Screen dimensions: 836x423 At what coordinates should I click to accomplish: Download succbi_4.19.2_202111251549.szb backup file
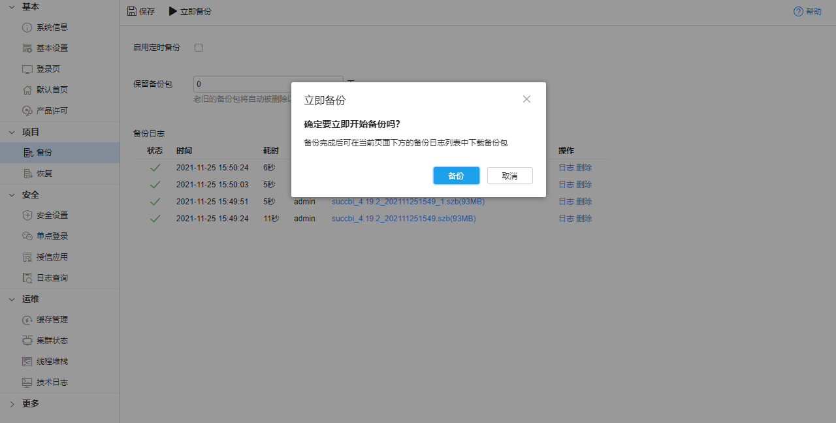(x=404, y=219)
